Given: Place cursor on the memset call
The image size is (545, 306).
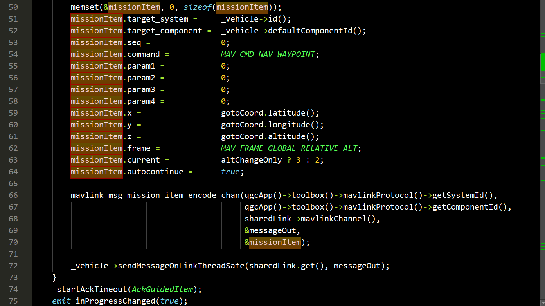Looking at the screenshot, I should (85, 7).
